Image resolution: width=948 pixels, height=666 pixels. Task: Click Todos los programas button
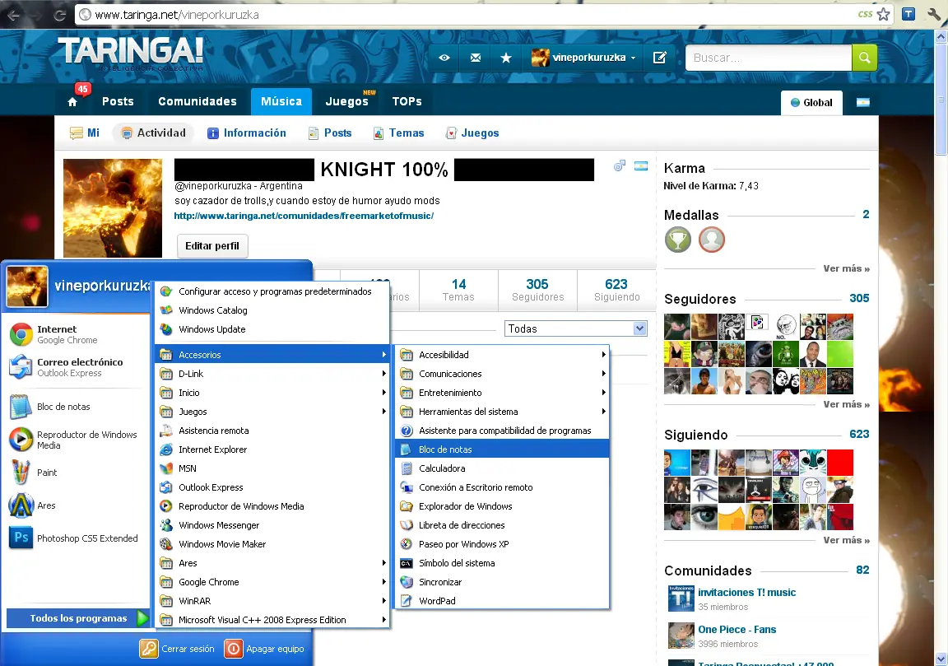(77, 618)
